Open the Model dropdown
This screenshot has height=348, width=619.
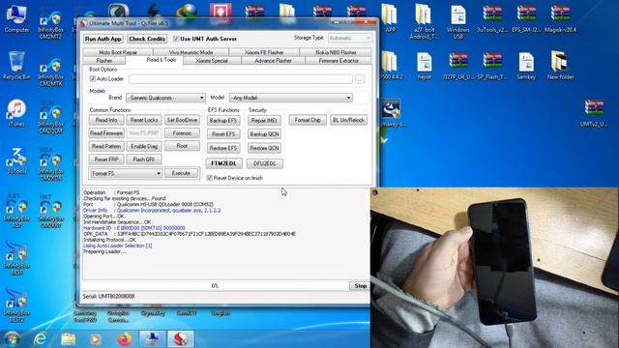pos(291,98)
